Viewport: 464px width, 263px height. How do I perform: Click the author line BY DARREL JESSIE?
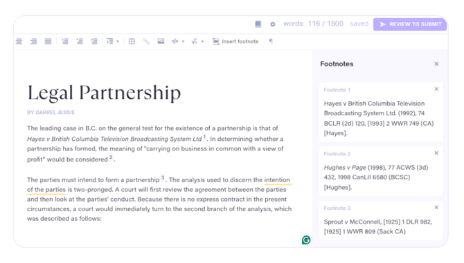[x=51, y=113]
